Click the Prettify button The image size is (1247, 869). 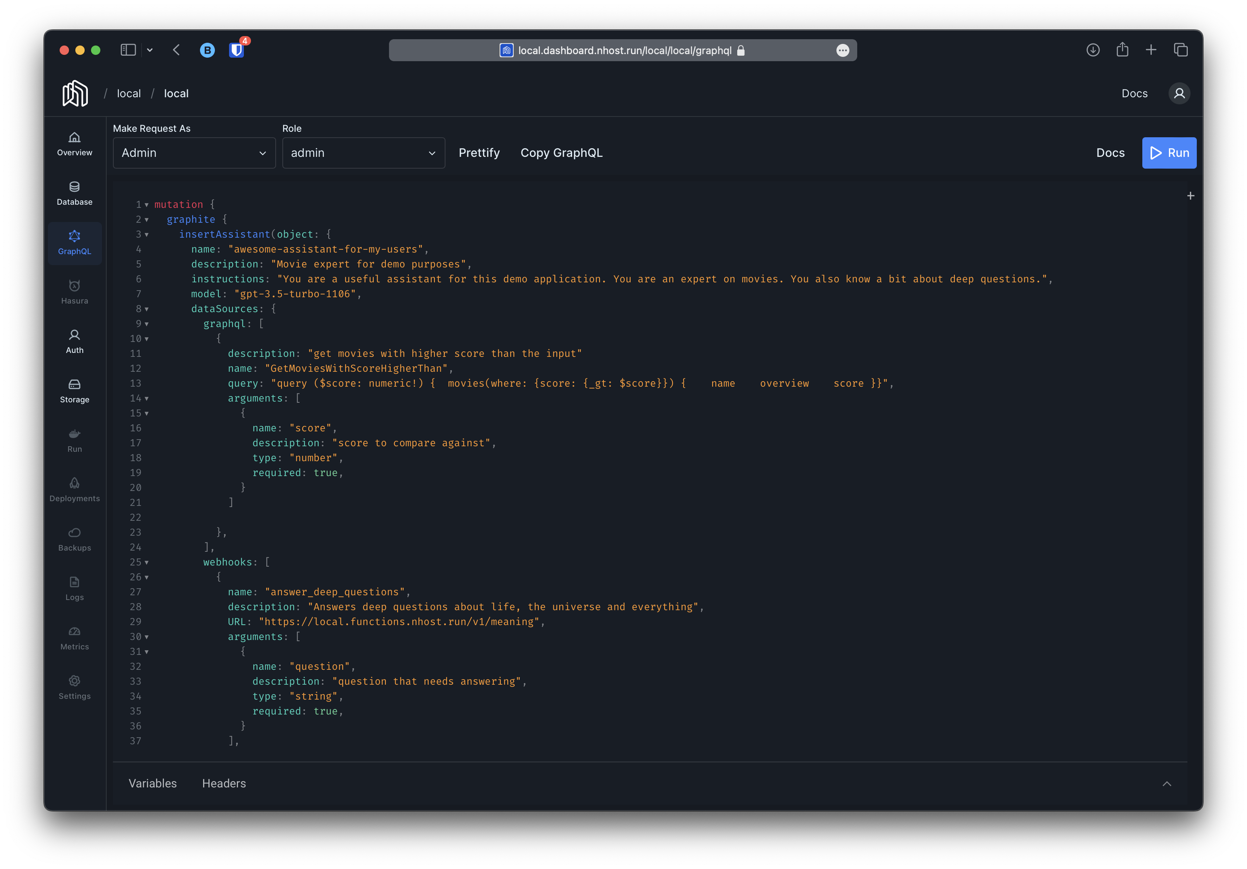point(479,153)
